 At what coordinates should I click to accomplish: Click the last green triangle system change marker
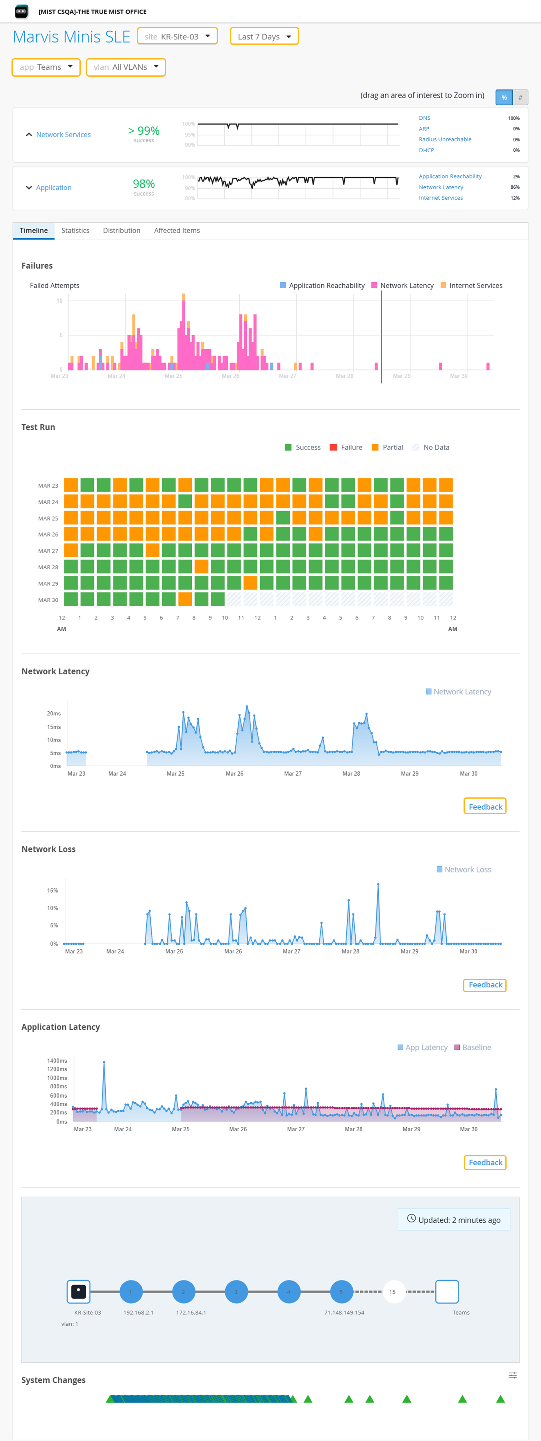click(x=500, y=1398)
